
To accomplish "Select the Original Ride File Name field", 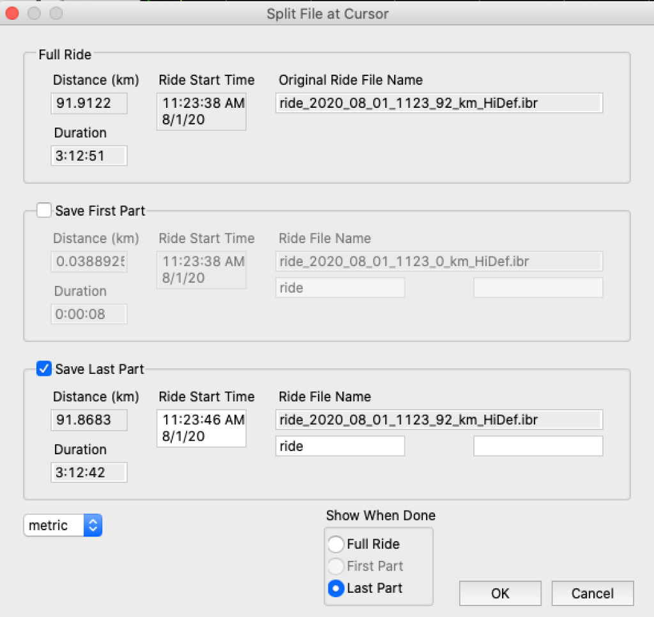I will coord(439,103).
